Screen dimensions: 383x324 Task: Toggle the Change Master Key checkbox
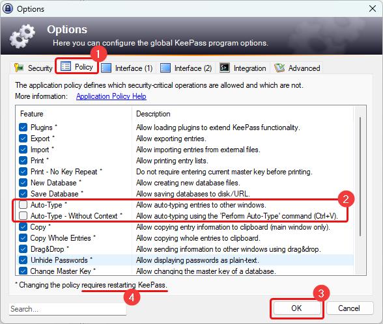coord(23,271)
